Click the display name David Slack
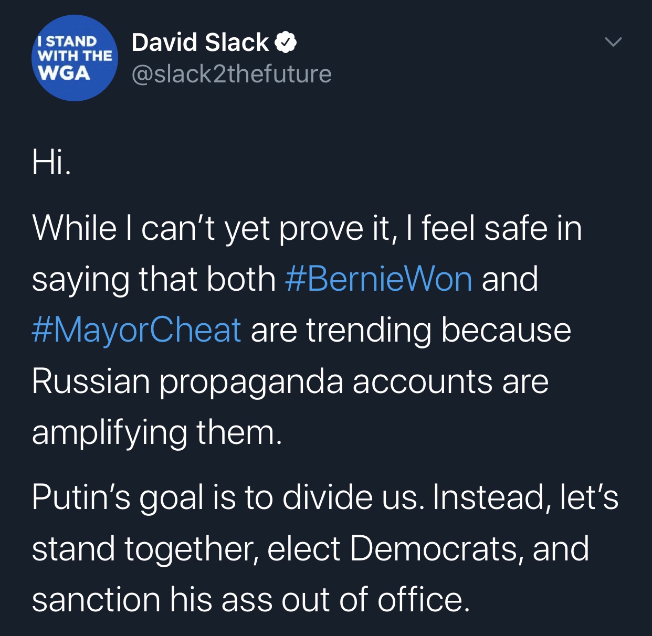This screenshot has width=652, height=636. (x=199, y=43)
